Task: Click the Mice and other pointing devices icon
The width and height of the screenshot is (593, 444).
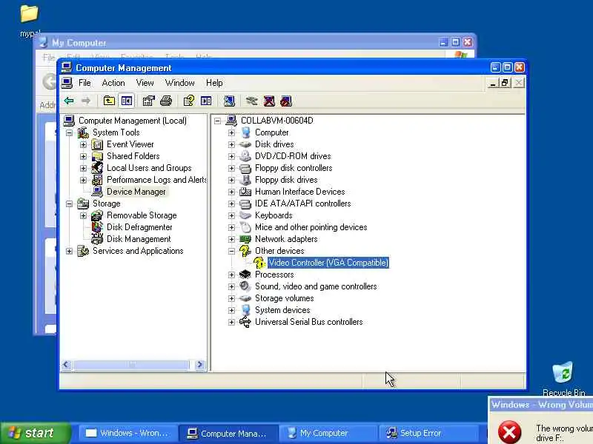Action: [x=245, y=227]
